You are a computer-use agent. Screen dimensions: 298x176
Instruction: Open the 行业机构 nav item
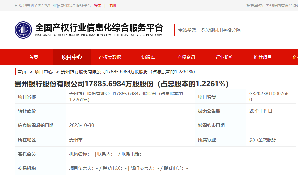pos(224,57)
